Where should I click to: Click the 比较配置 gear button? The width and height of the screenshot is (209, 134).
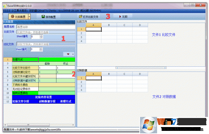coord(18,17)
